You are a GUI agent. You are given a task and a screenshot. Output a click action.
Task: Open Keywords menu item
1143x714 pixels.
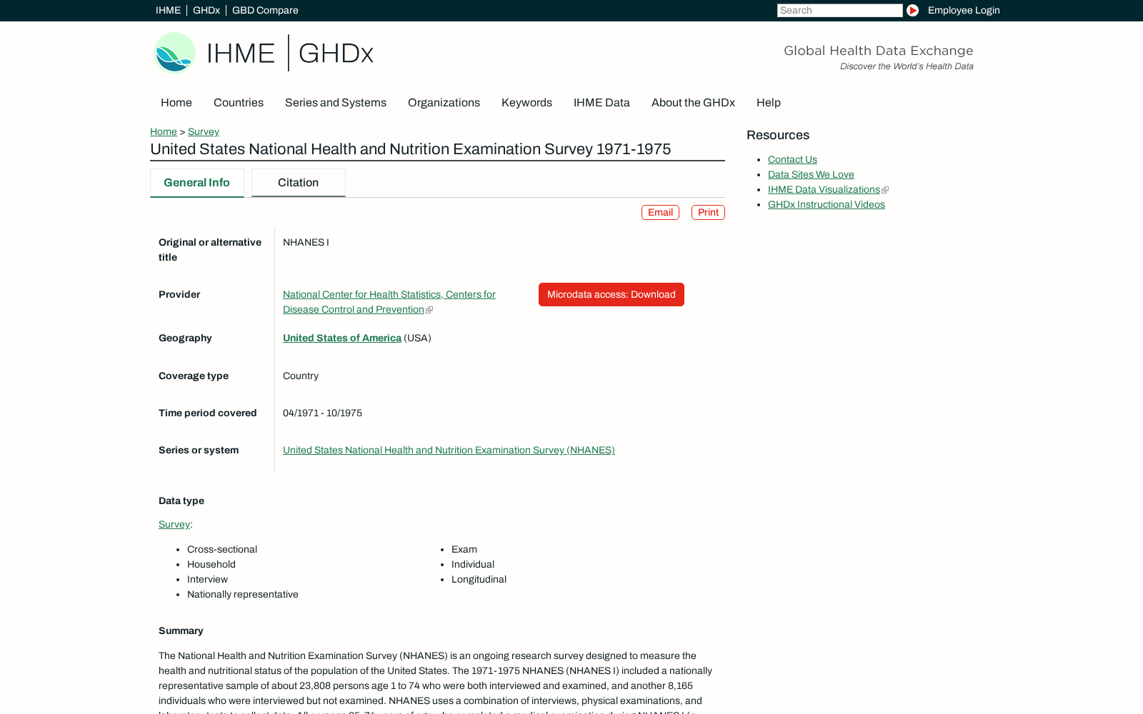(526, 103)
